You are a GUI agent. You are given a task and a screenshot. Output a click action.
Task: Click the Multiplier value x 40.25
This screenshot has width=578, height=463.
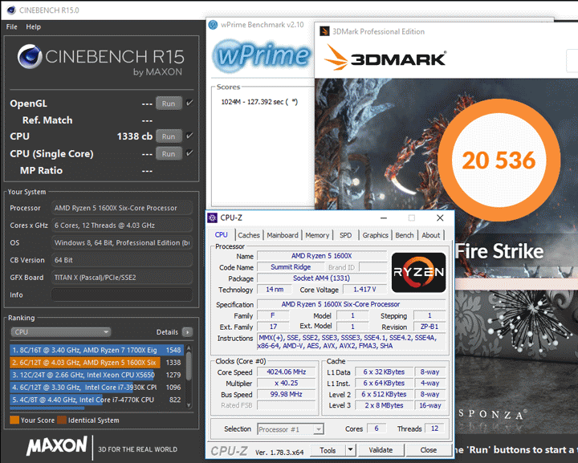(x=287, y=383)
